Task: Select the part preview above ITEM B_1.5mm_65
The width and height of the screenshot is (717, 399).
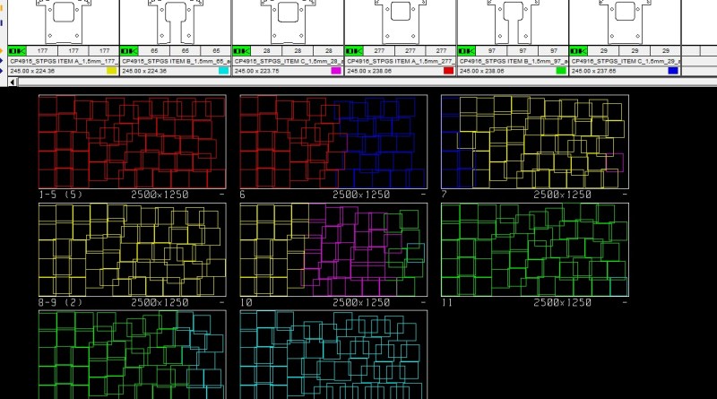Action: pyautogui.click(x=175, y=22)
